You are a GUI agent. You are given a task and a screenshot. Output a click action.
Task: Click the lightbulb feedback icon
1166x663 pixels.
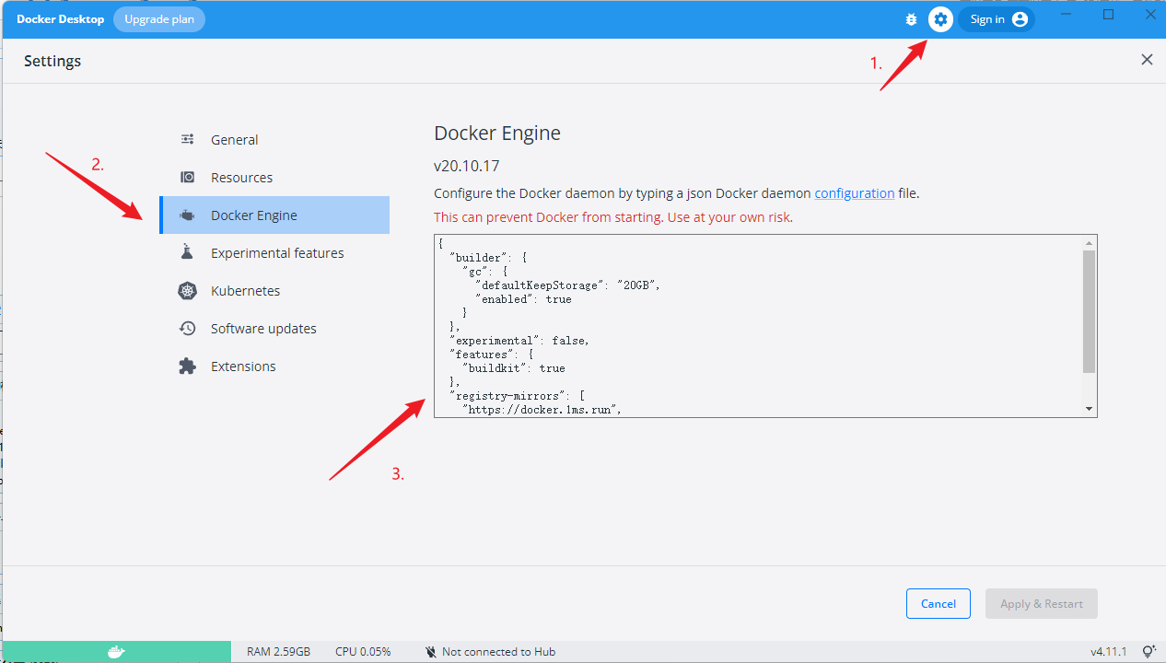(x=1149, y=651)
